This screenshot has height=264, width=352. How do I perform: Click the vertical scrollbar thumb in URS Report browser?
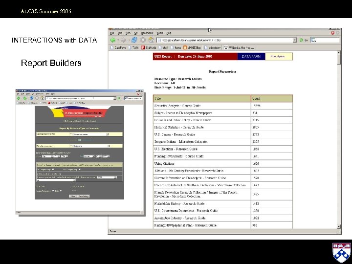pos(339,59)
